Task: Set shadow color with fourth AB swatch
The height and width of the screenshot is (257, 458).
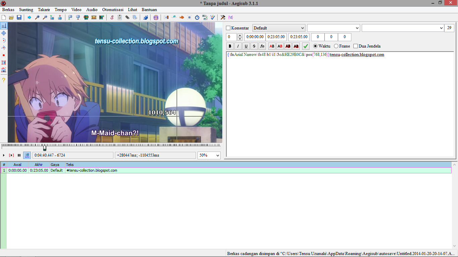Action: tap(296, 46)
